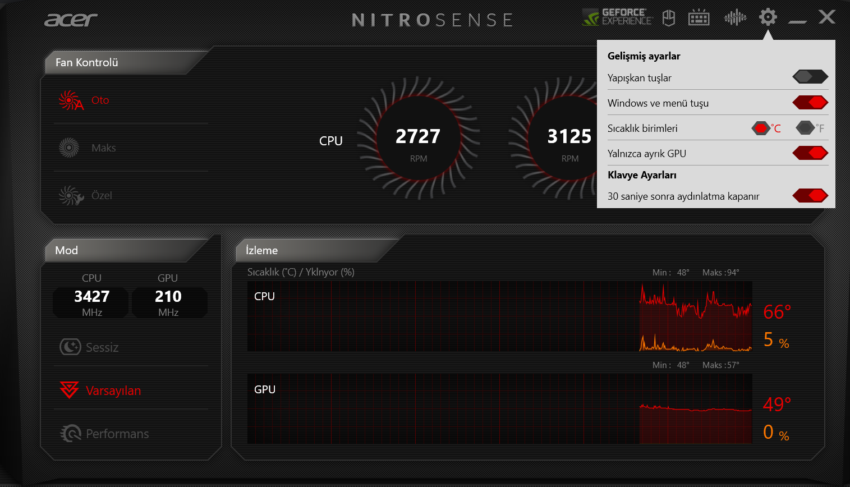Turn off 30 saniye aydınlatma toggle
This screenshot has height=487, width=850.
[x=810, y=196]
